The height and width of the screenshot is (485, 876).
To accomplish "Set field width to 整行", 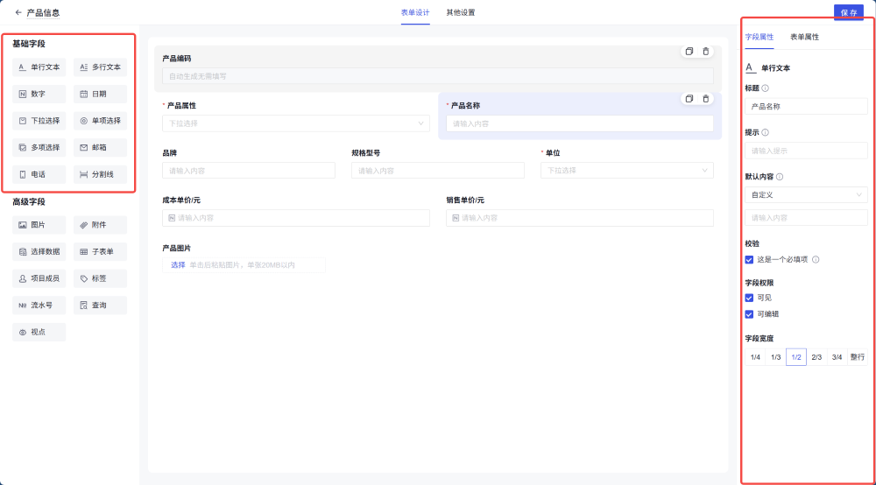I will click(857, 357).
